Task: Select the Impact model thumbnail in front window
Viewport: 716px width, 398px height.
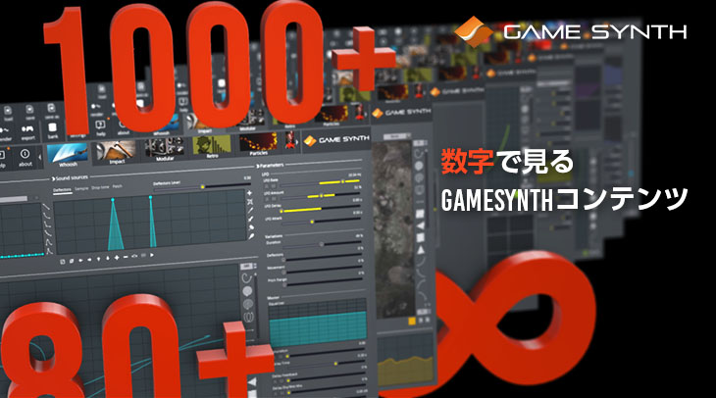Action: [x=114, y=152]
